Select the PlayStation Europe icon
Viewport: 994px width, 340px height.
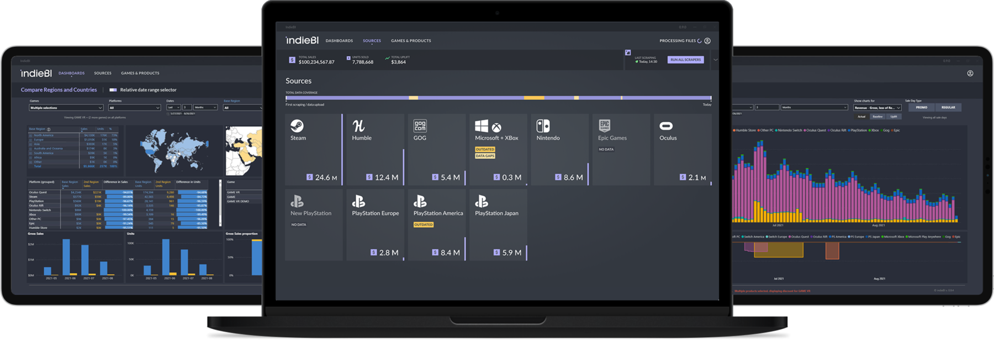tap(358, 201)
